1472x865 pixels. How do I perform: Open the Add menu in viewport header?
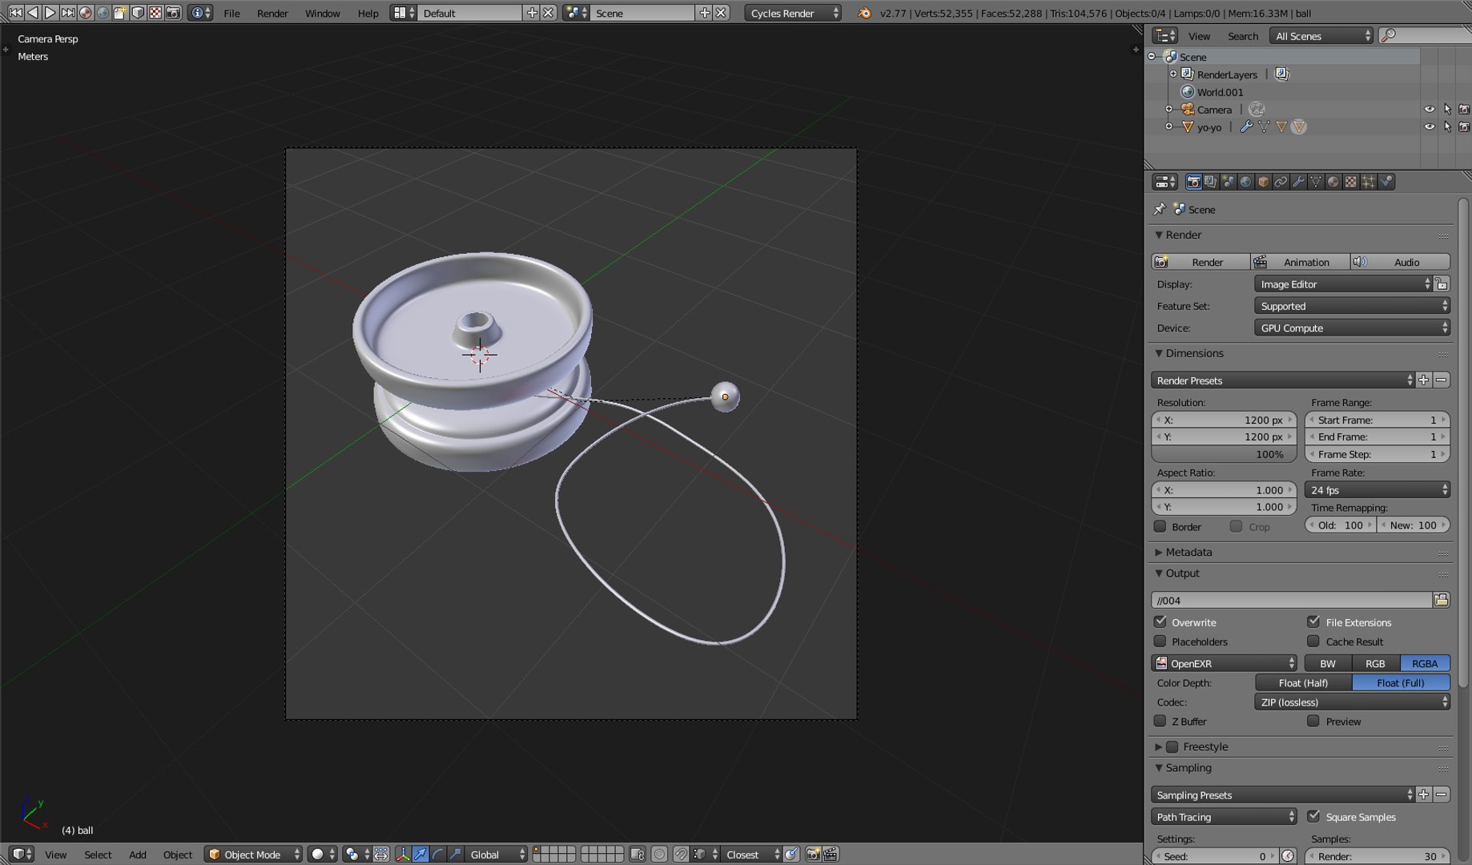(138, 855)
